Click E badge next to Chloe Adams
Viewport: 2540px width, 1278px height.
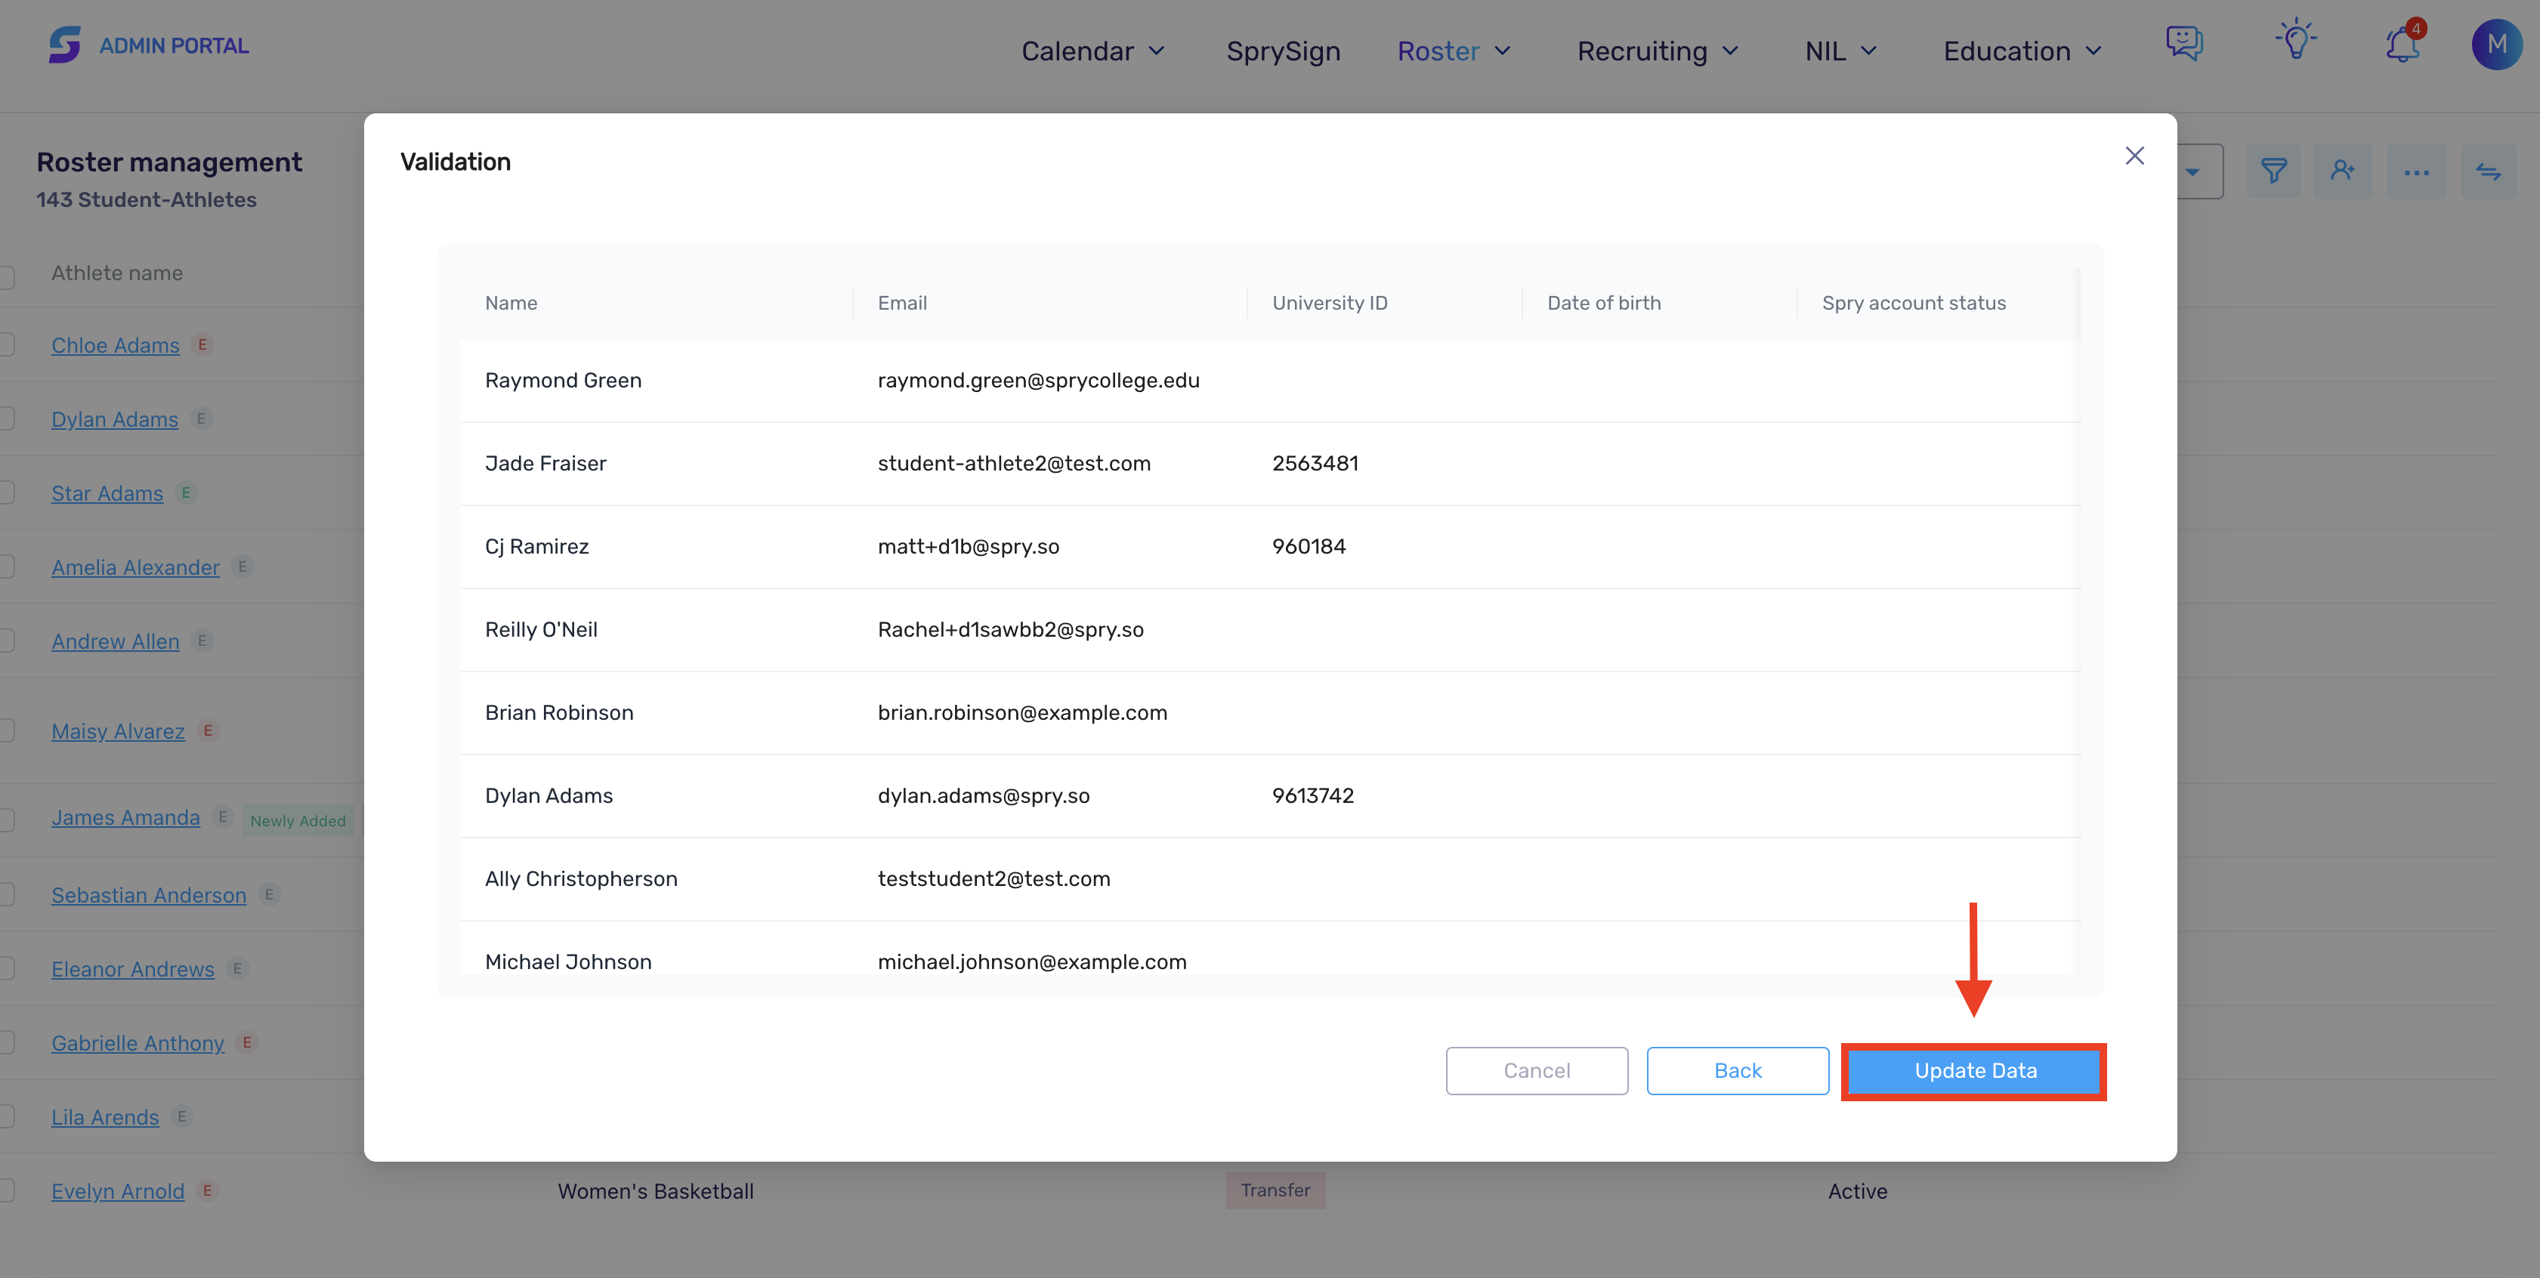click(x=202, y=345)
